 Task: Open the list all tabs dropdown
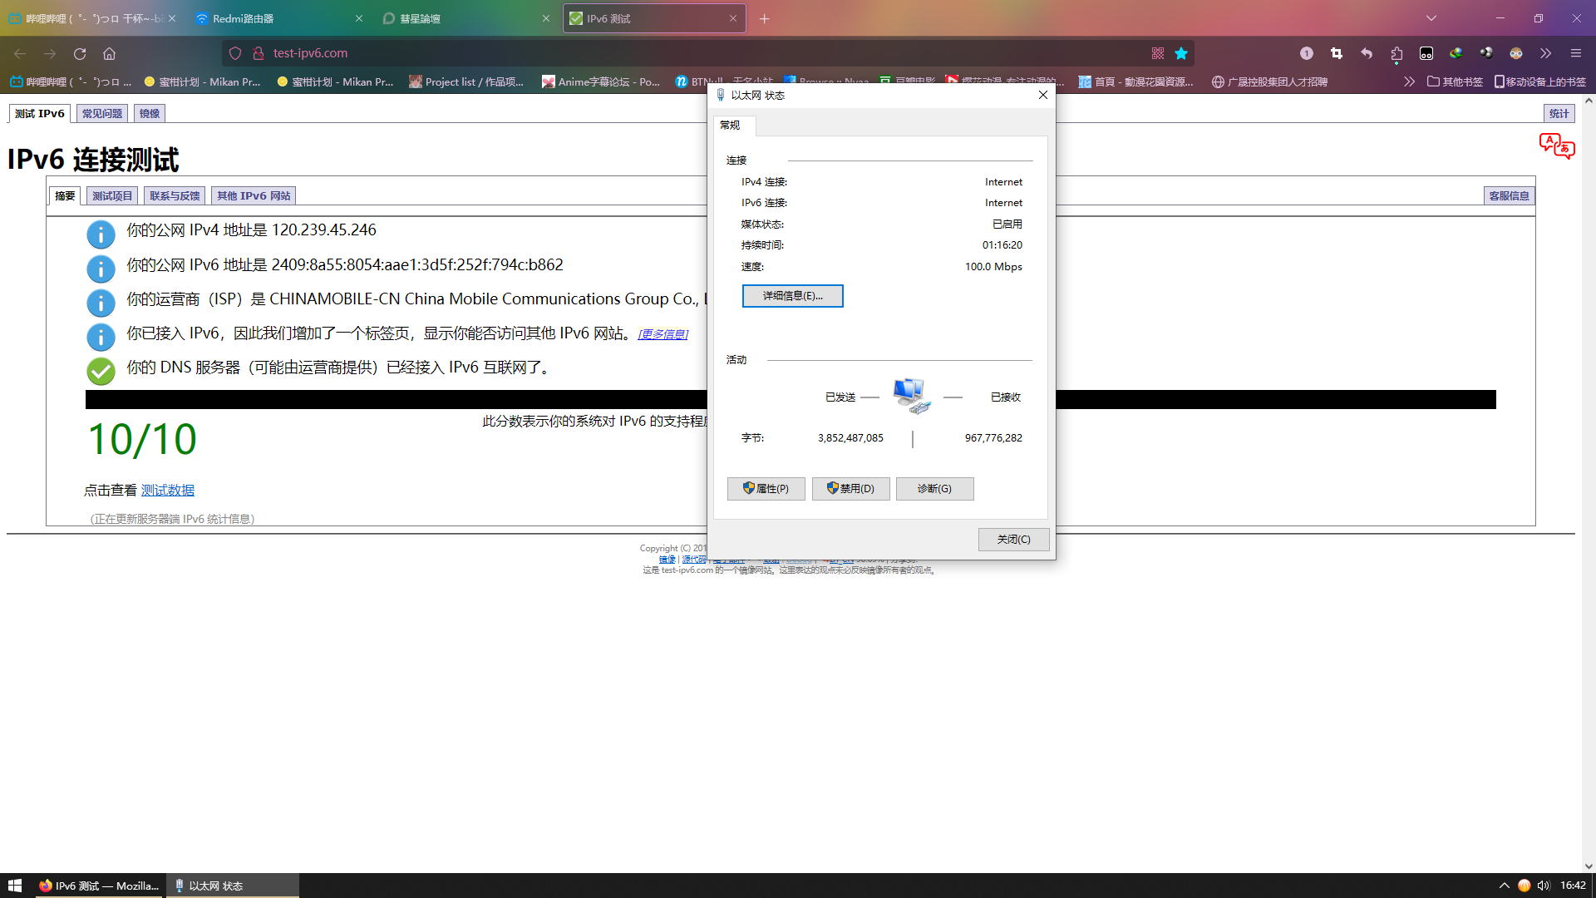pyautogui.click(x=1431, y=18)
